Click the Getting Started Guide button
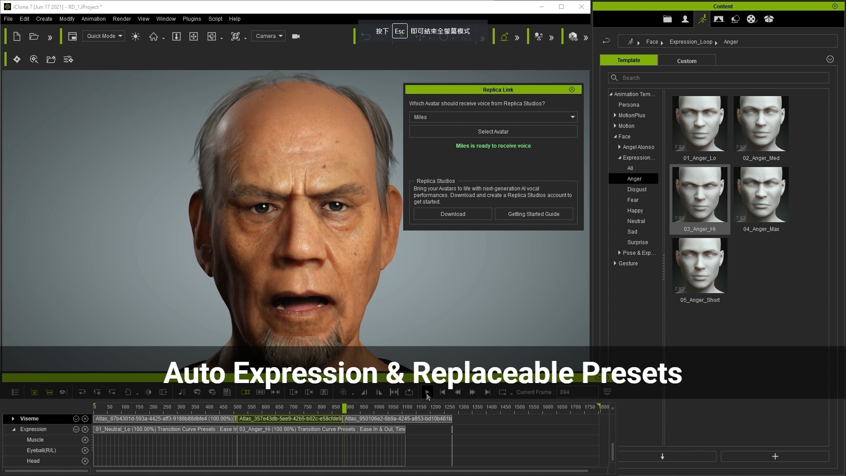 [x=534, y=214]
